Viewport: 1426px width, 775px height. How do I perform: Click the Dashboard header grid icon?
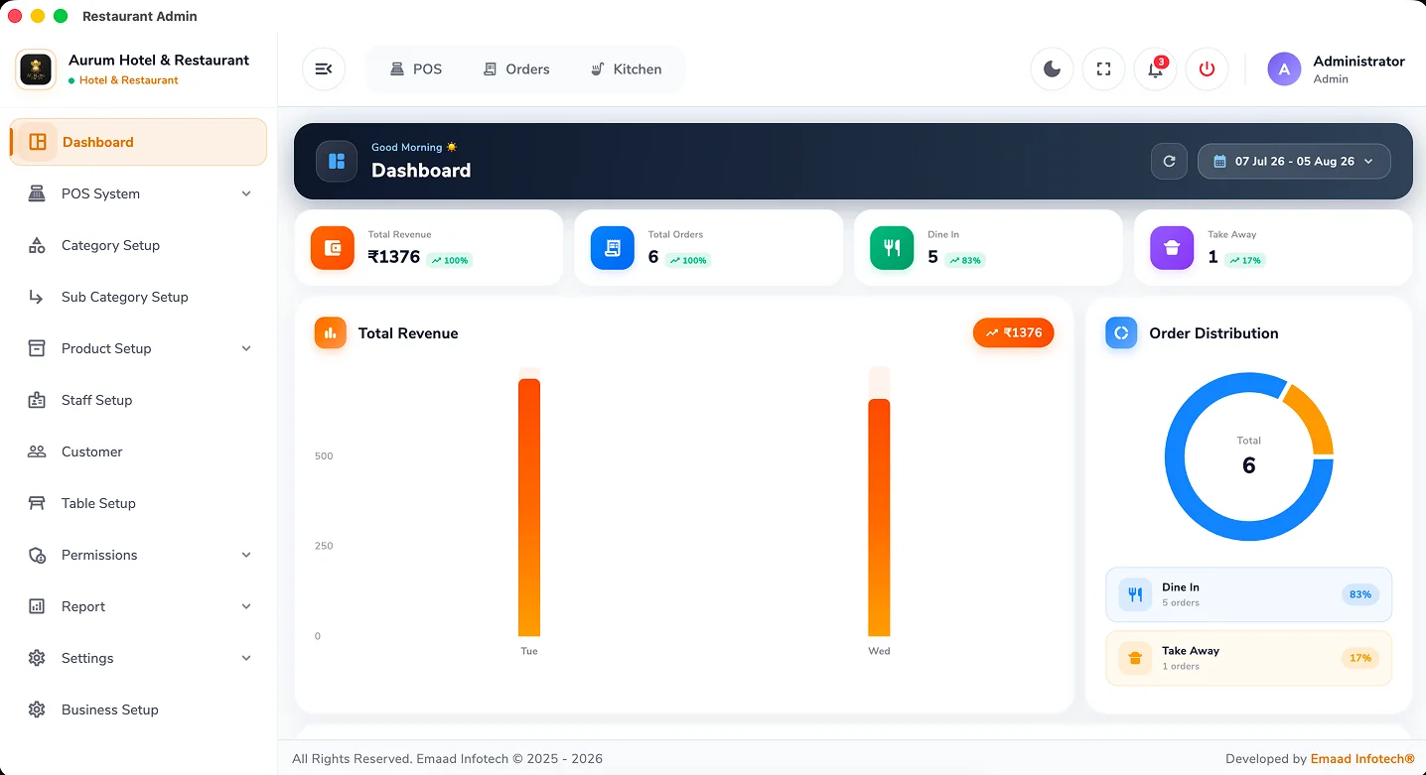pos(337,161)
